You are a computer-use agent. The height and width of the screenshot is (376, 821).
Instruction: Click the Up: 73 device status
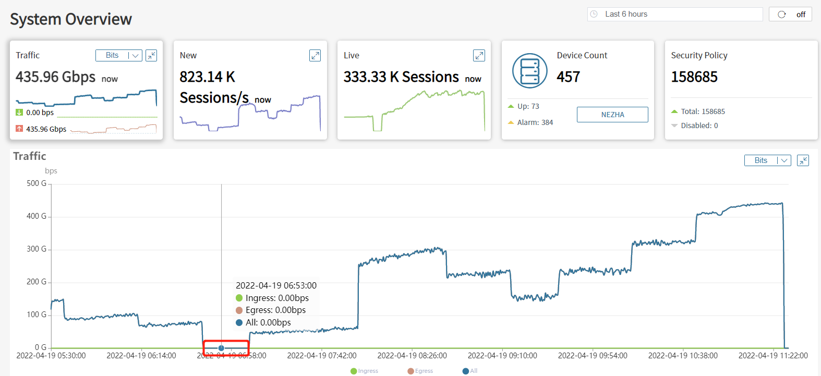tap(528, 106)
